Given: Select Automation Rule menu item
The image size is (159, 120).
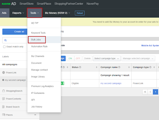Looking at the screenshot, I should coord(44,46).
